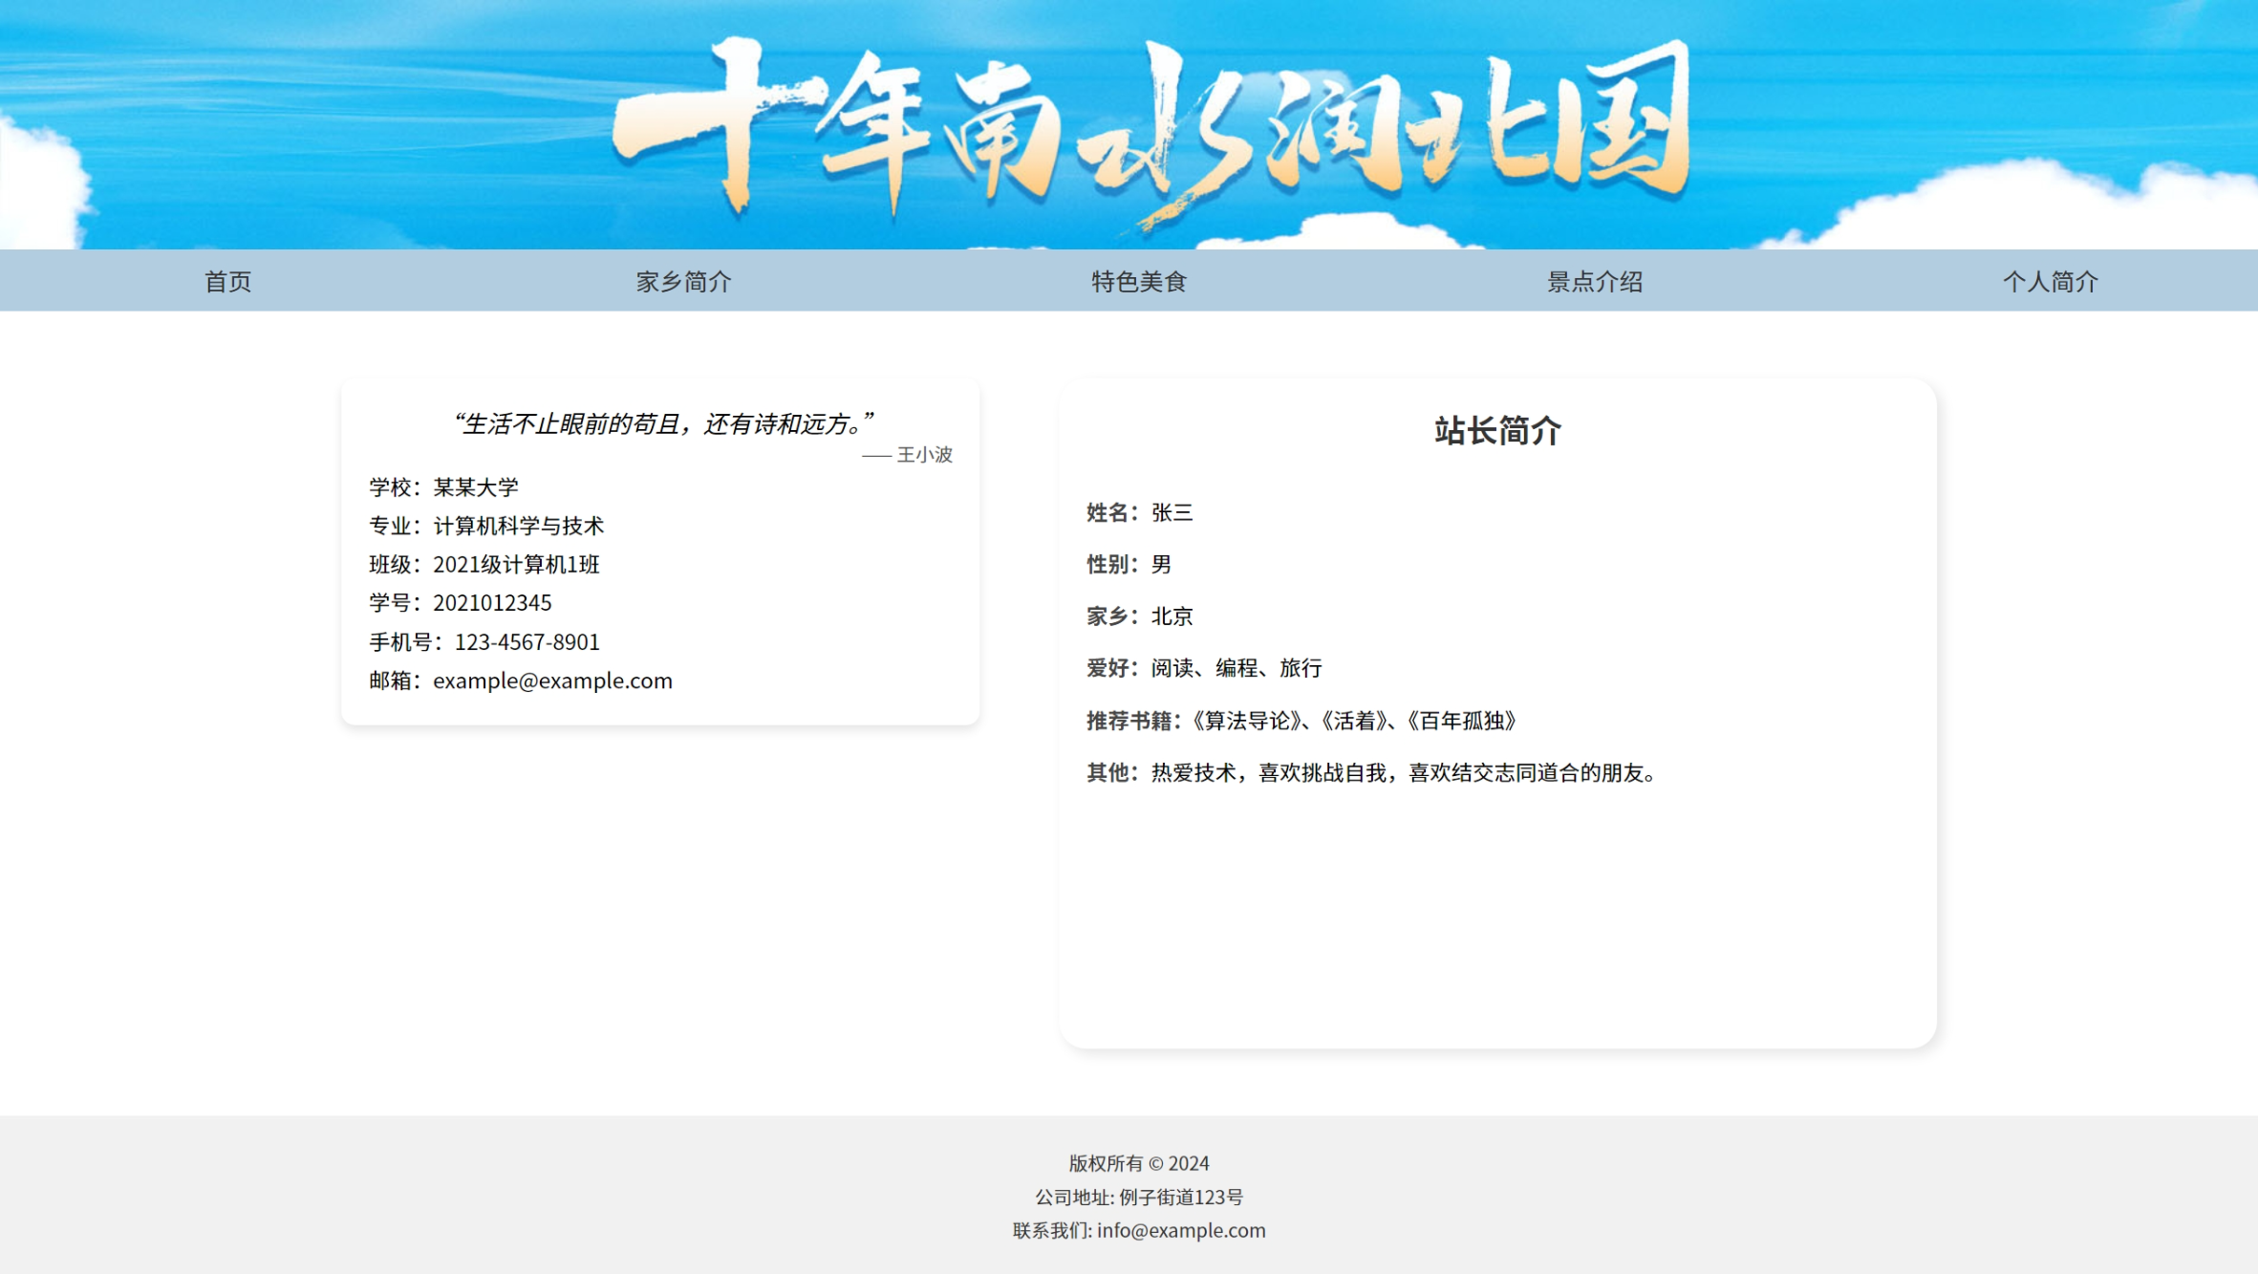Screen dimensions: 2258x1274
Task: Click the 姓名：张三 entry
Action: click(x=1139, y=512)
